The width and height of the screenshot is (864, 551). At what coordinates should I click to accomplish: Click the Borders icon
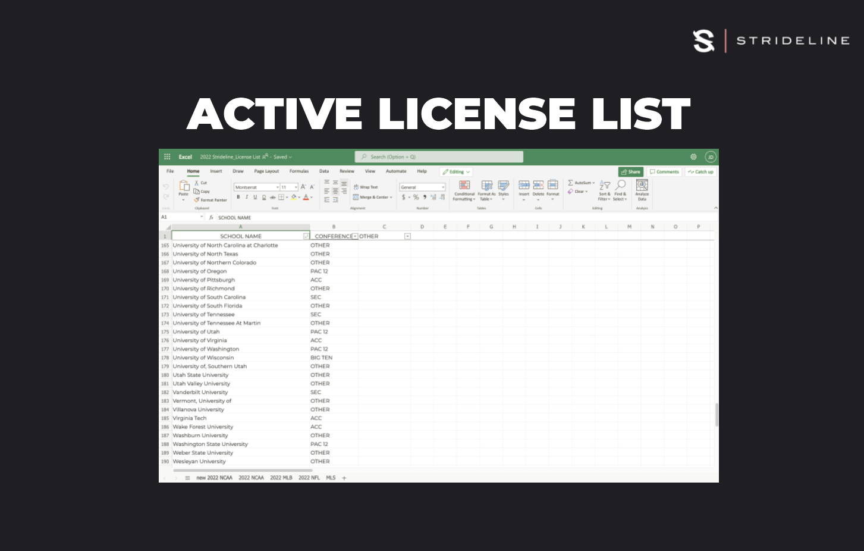coord(281,197)
